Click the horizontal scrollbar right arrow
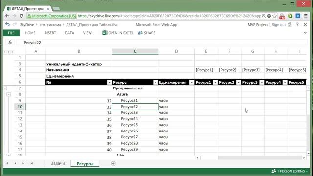 click(304, 158)
